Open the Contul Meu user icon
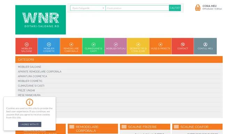 click(x=205, y=44)
